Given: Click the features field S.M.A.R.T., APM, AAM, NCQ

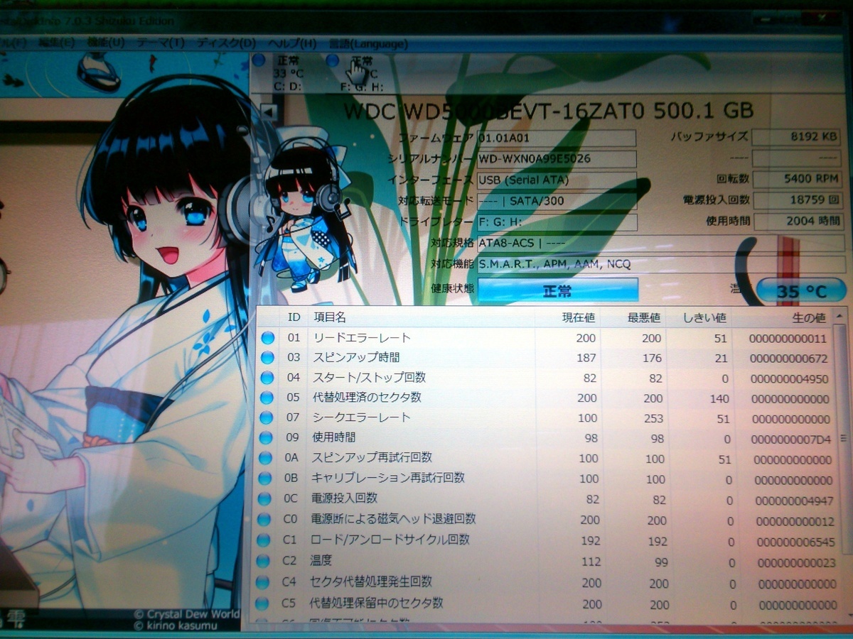Looking at the screenshot, I should pyautogui.click(x=661, y=265).
